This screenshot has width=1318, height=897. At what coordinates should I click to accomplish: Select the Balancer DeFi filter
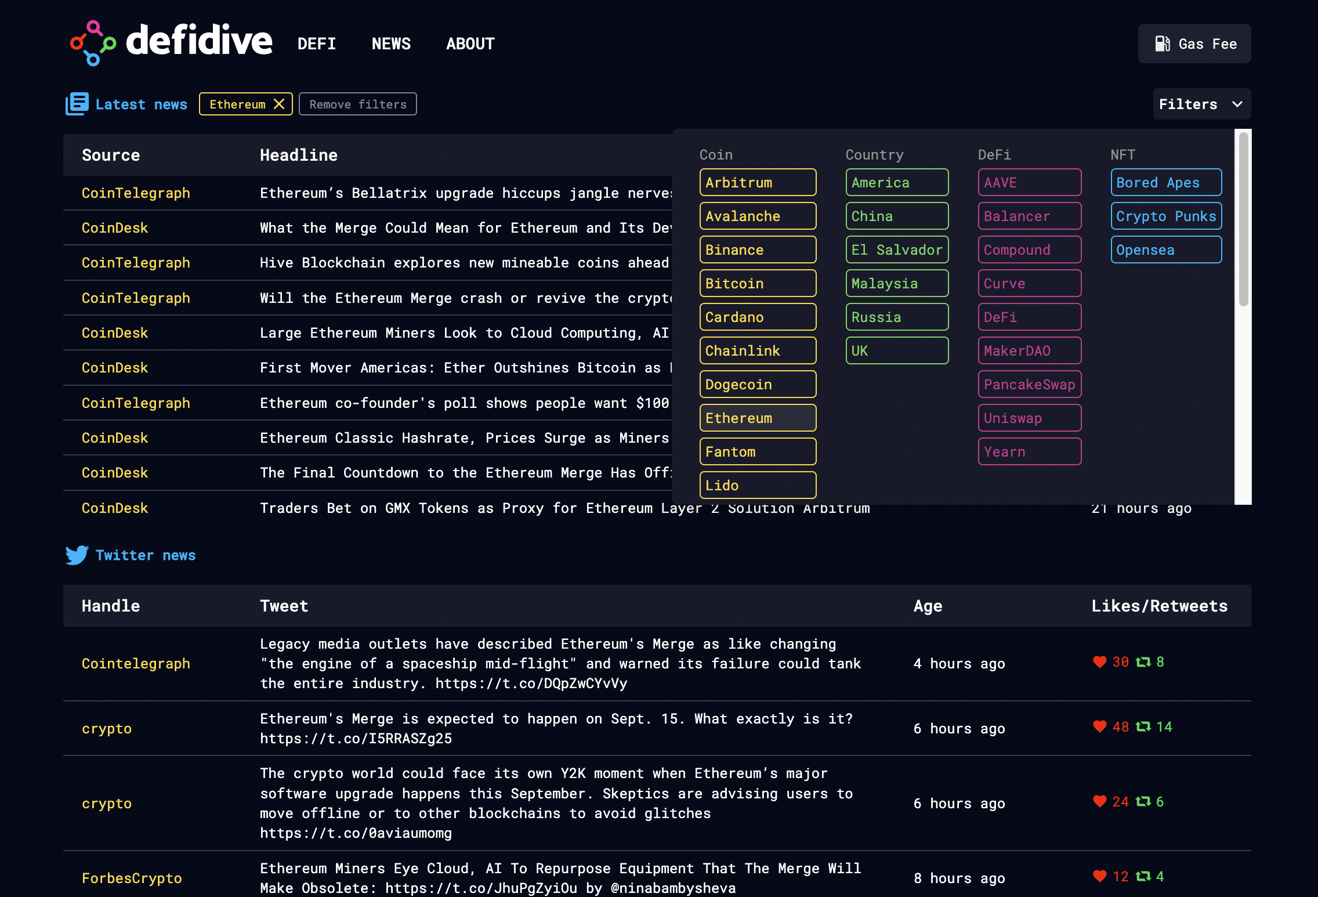[1030, 216]
